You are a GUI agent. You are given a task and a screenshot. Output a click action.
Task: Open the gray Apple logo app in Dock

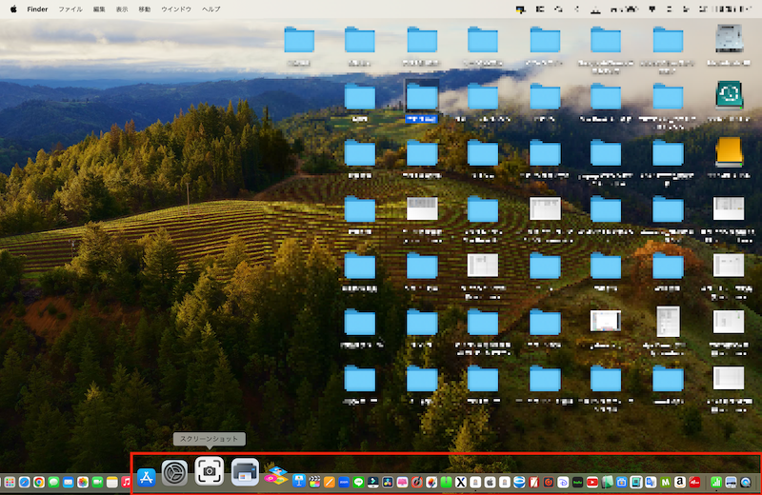pyautogui.click(x=490, y=482)
